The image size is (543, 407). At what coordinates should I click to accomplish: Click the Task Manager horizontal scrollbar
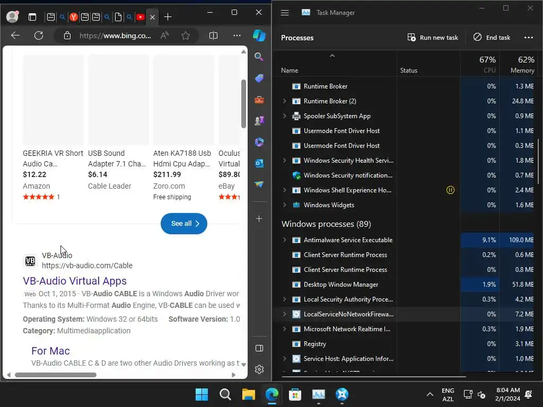pos(374,377)
